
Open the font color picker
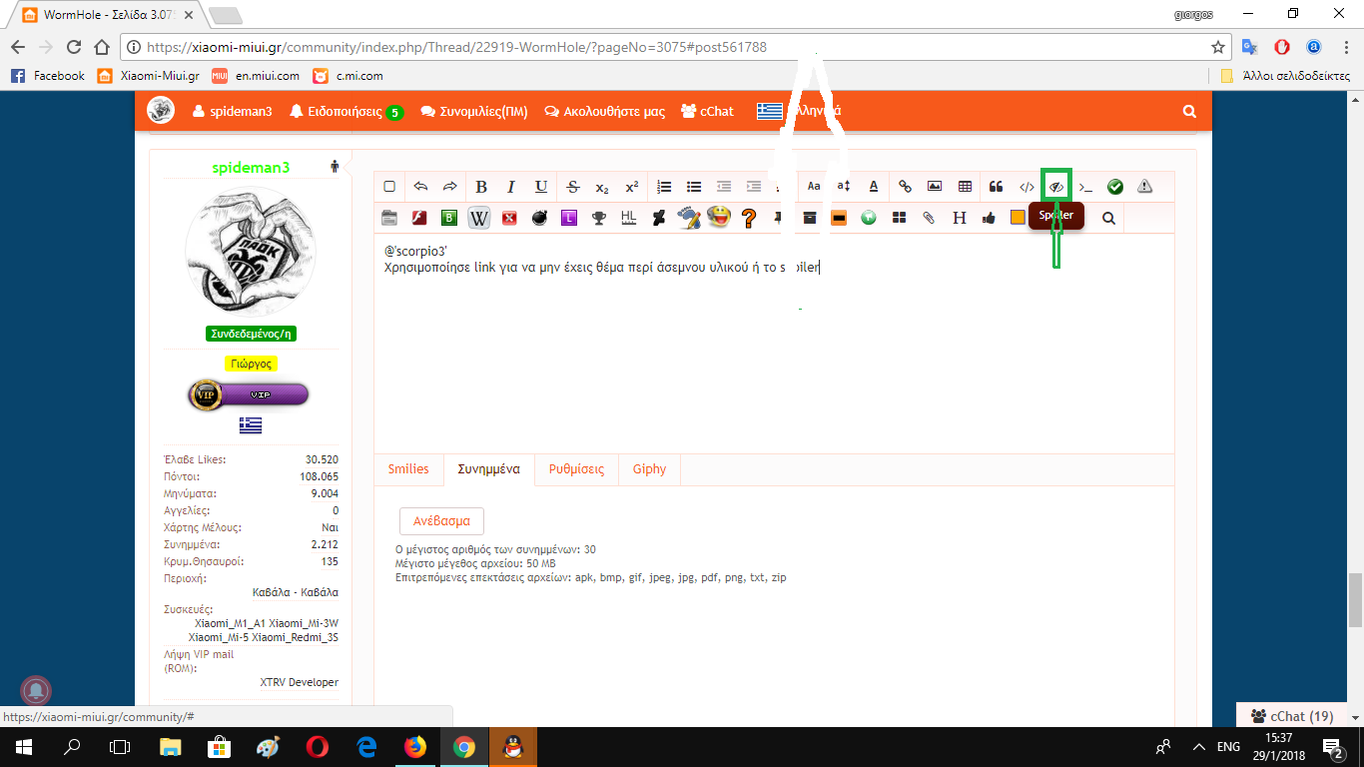[x=874, y=187]
